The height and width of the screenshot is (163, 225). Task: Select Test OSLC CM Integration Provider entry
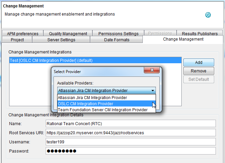(95, 60)
